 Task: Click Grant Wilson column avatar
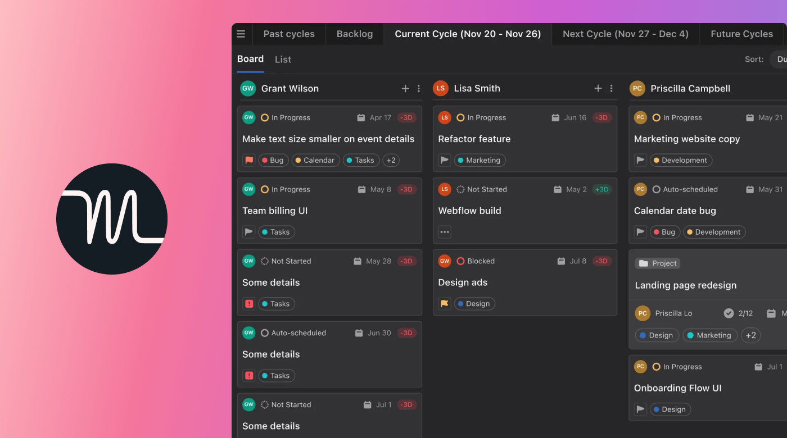[248, 88]
